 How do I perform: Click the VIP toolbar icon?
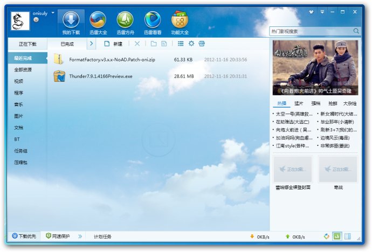tap(202, 44)
